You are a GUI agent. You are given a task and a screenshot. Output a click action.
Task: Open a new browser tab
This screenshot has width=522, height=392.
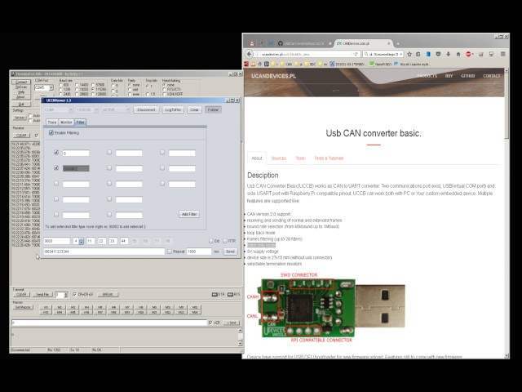coord(398,43)
